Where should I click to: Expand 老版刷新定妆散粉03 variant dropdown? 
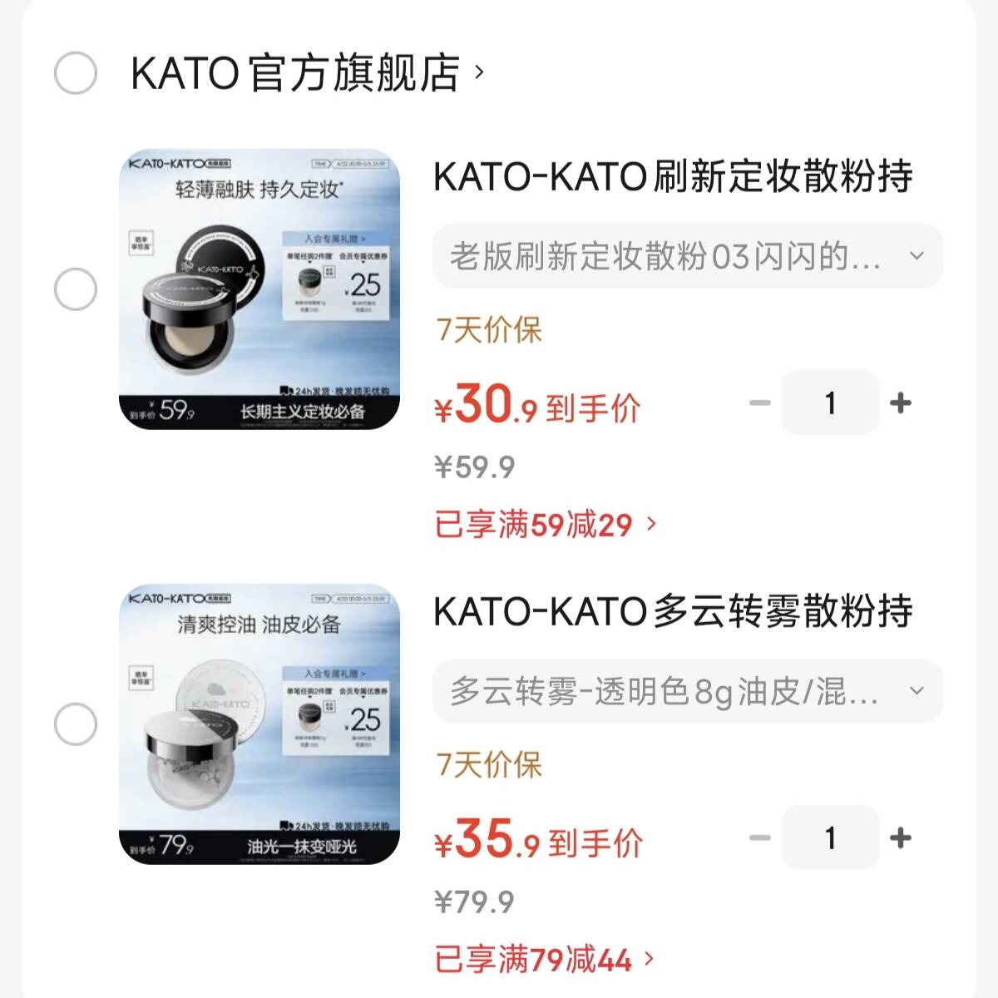pos(688,256)
